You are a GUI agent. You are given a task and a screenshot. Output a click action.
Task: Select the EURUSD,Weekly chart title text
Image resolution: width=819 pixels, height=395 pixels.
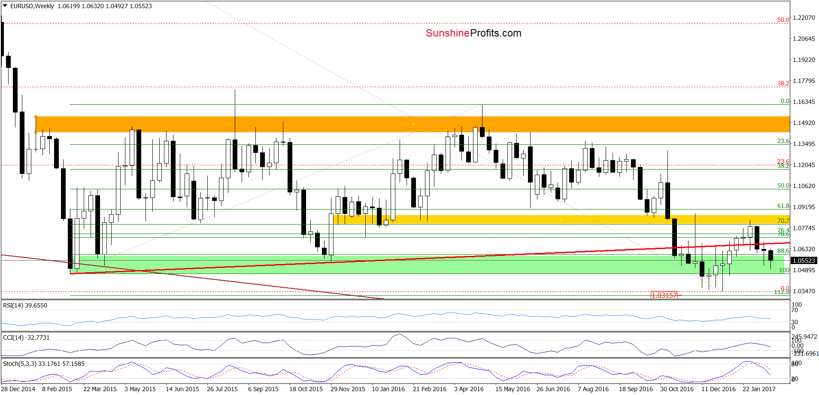(x=32, y=6)
